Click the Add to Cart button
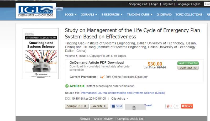 click(188, 63)
